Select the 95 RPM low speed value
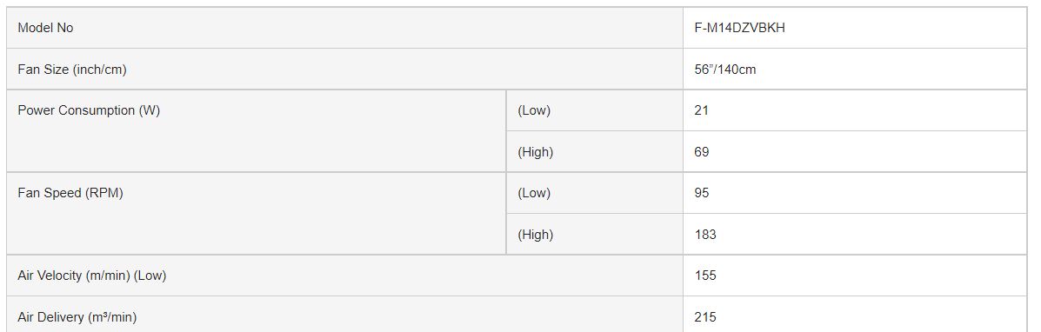 click(702, 193)
